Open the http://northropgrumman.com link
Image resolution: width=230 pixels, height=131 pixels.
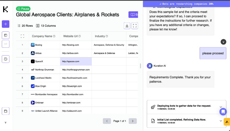click(x=76, y=70)
